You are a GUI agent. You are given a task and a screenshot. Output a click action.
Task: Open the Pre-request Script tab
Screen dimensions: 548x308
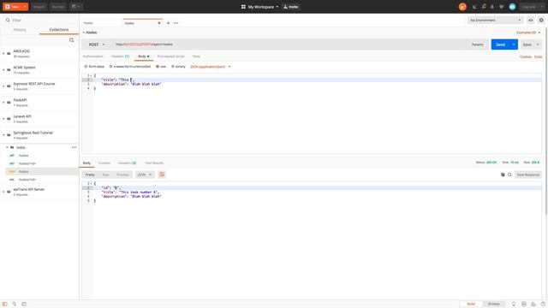pyautogui.click(x=171, y=56)
